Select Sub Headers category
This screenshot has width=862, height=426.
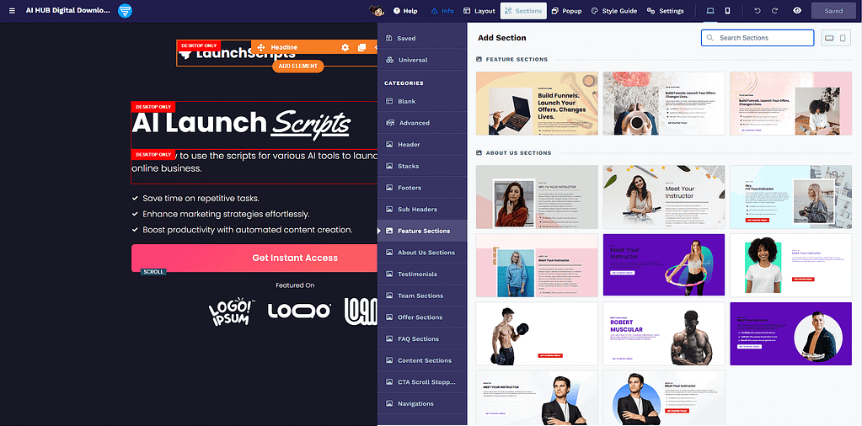click(422, 209)
